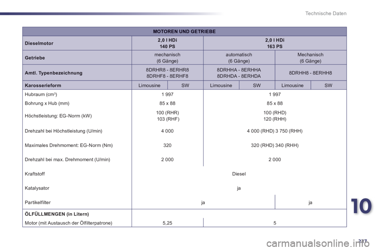This screenshot has width=376, height=250.
Task: Click the 'Diesel' fuel value
Action: coord(239,174)
